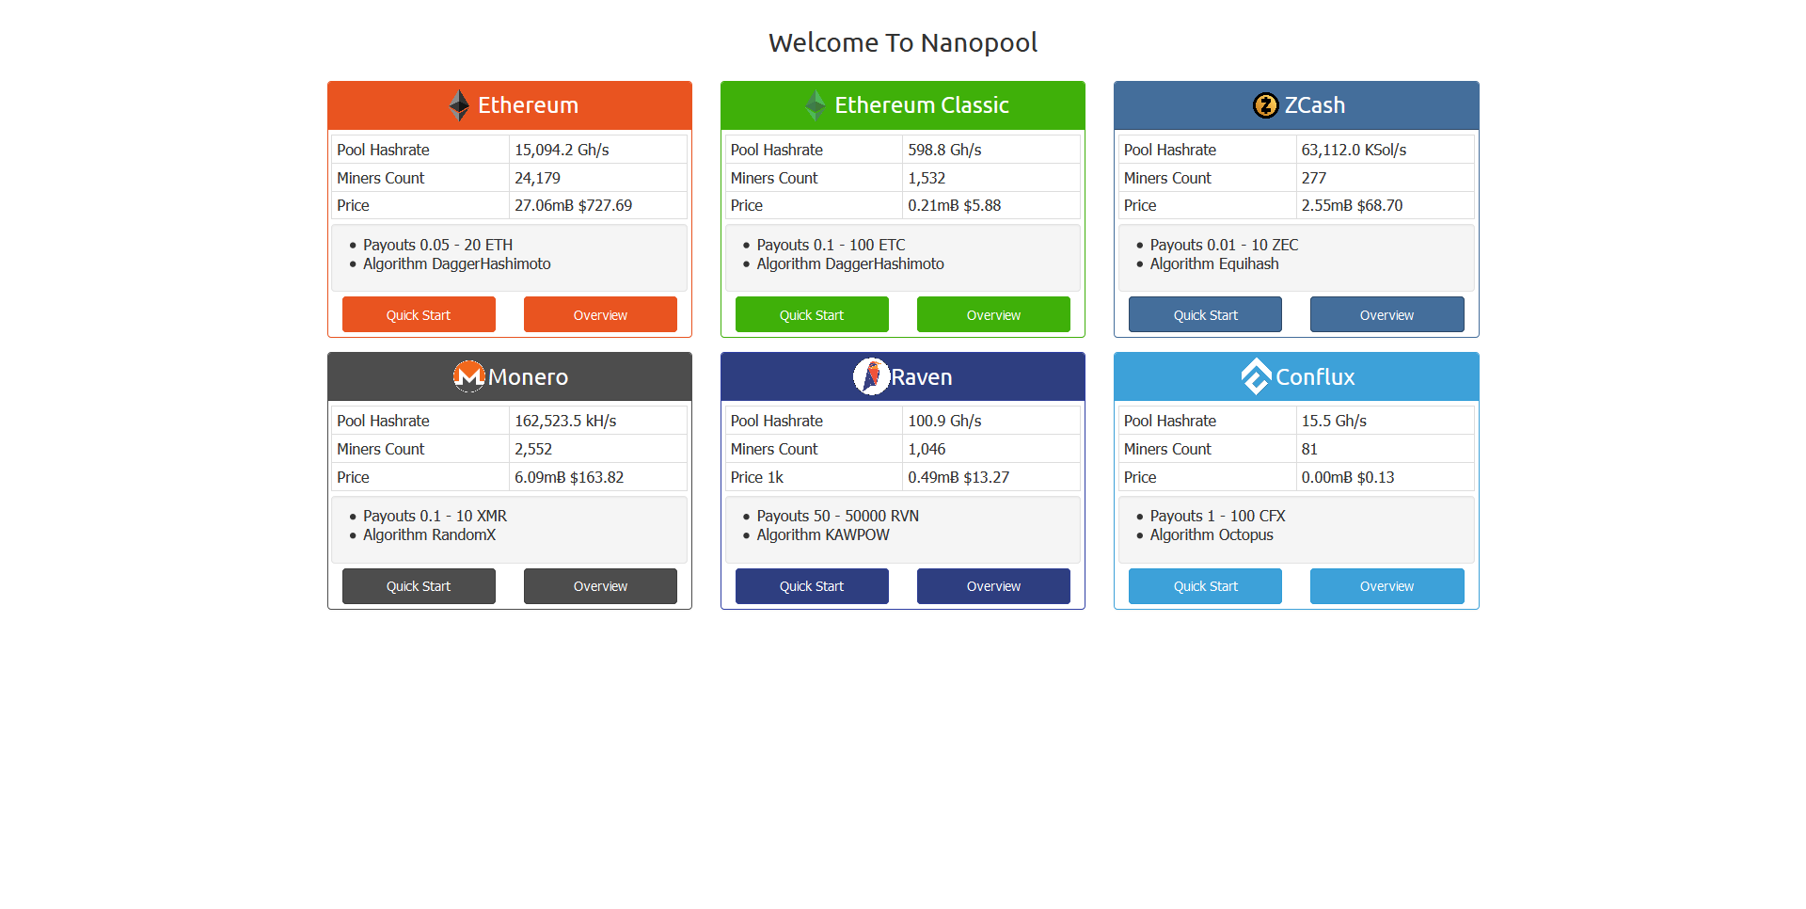Image resolution: width=1806 pixels, height=909 pixels.
Task: Select Ethereum Classic hashrate 598.8 Gh/s
Action: [944, 150]
